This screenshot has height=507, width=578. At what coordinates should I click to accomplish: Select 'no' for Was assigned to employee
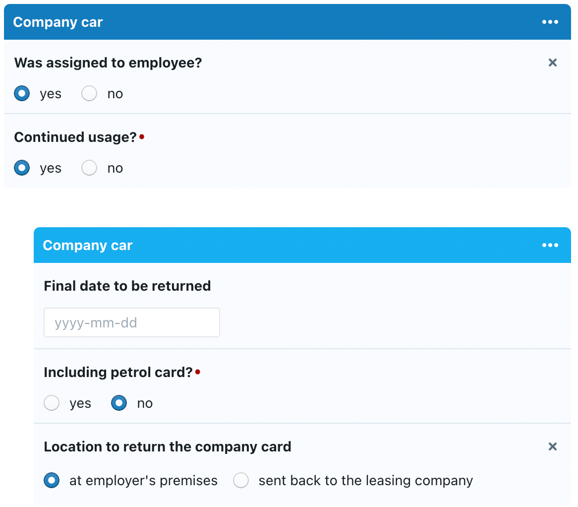pos(89,94)
